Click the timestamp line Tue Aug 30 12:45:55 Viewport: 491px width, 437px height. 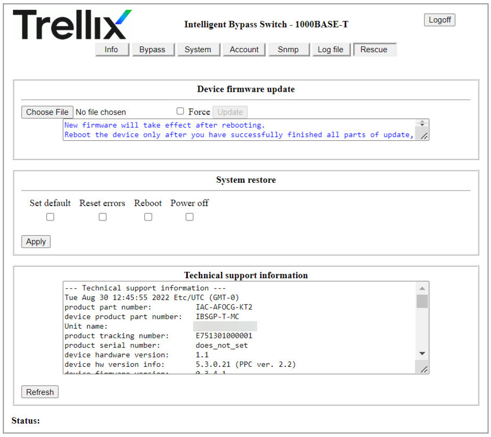tap(152, 297)
